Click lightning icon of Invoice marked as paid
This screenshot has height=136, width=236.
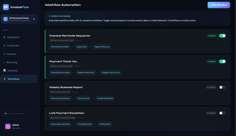point(52,66)
